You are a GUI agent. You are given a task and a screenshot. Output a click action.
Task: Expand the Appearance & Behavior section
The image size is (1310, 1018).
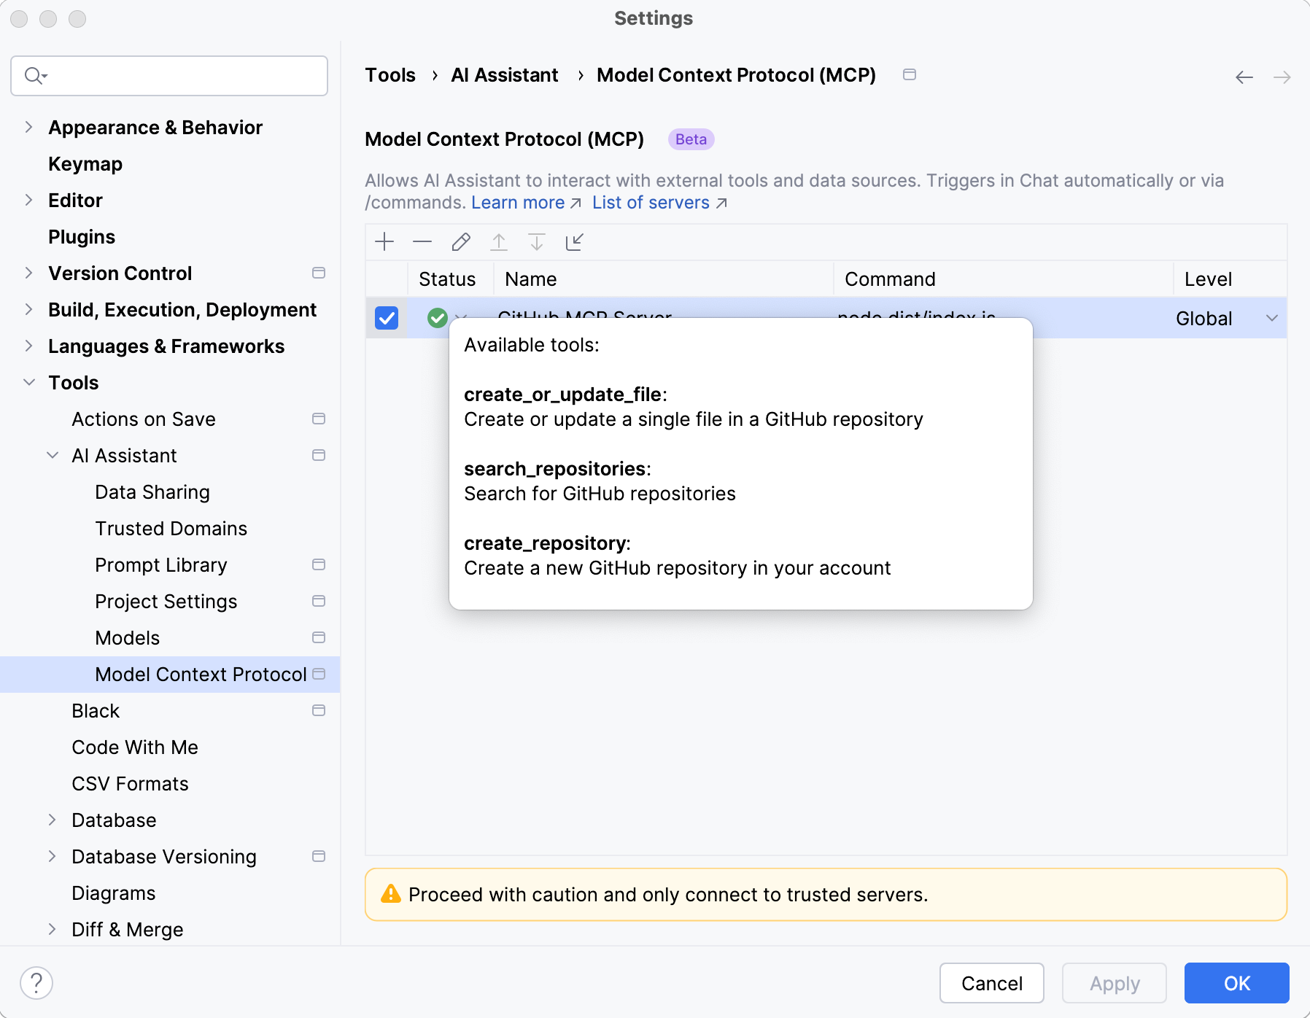click(x=29, y=128)
